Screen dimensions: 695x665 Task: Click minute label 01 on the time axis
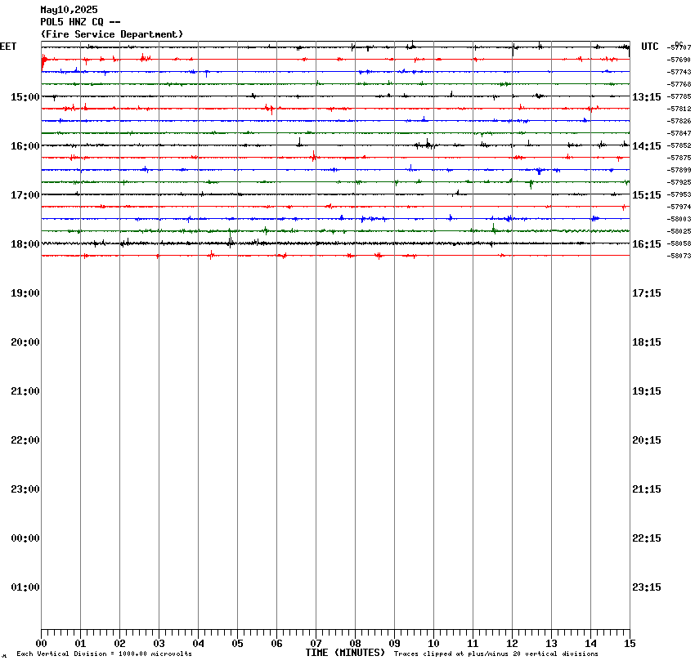[x=80, y=644]
